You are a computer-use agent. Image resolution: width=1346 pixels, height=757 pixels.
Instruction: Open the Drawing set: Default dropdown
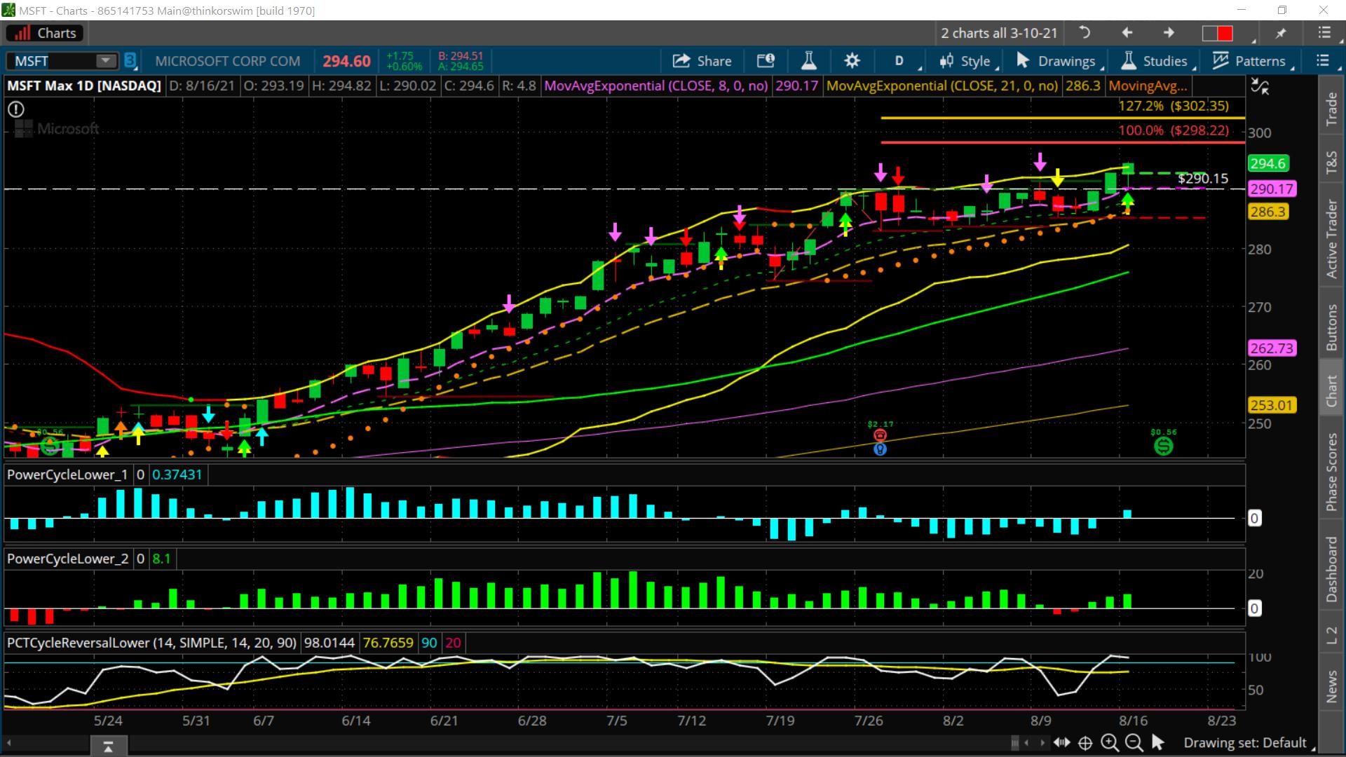click(x=1248, y=743)
